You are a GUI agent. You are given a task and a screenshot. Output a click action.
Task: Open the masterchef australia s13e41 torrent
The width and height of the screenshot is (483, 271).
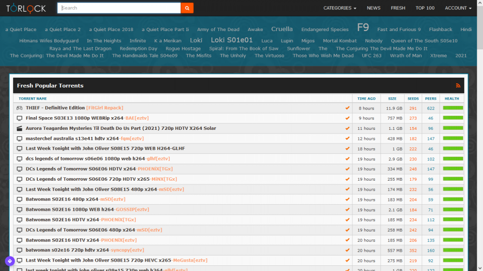pyautogui.click(x=85, y=139)
